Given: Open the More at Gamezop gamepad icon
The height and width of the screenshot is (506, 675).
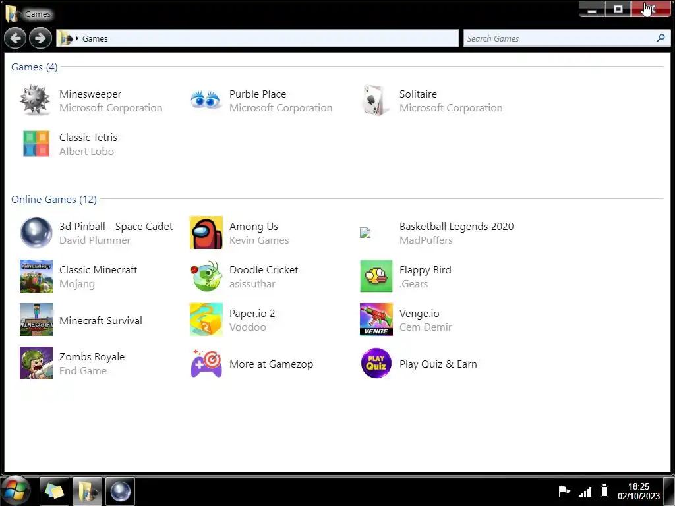Looking at the screenshot, I should click(206, 363).
